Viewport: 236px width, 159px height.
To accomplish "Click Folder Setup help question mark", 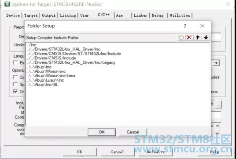I will (185, 26).
